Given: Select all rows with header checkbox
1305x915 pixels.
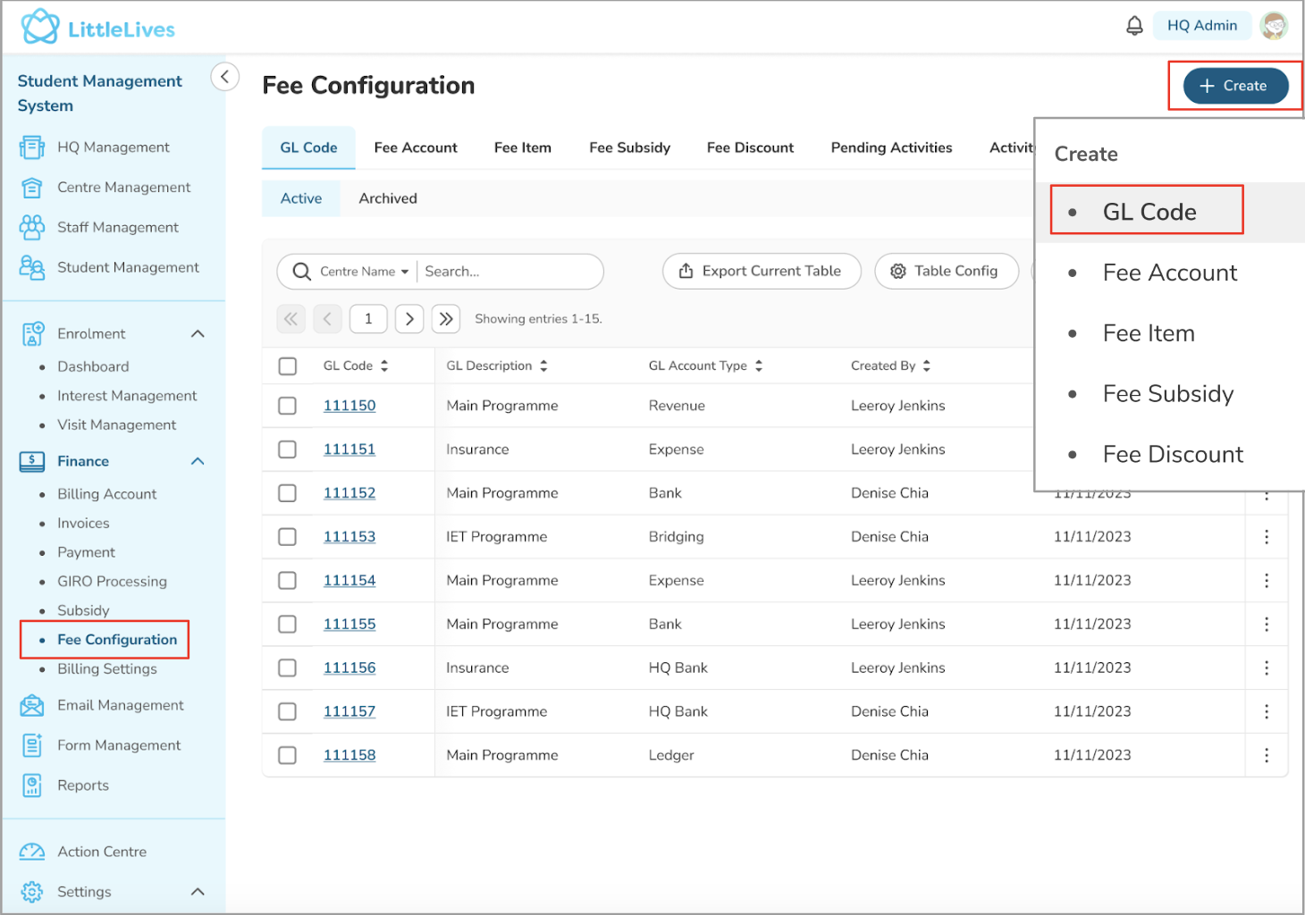Looking at the screenshot, I should click(287, 366).
